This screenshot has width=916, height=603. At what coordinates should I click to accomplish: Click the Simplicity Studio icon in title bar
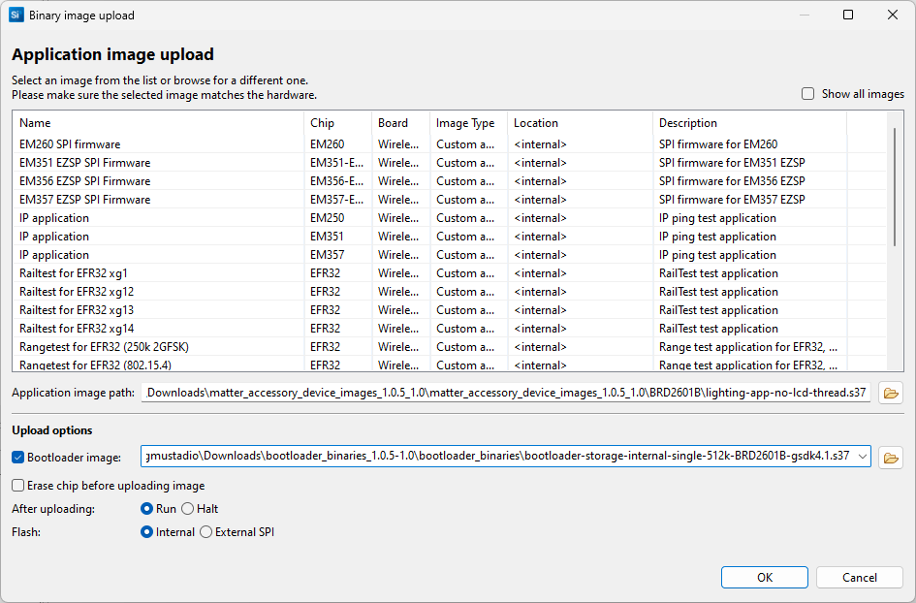pos(15,15)
